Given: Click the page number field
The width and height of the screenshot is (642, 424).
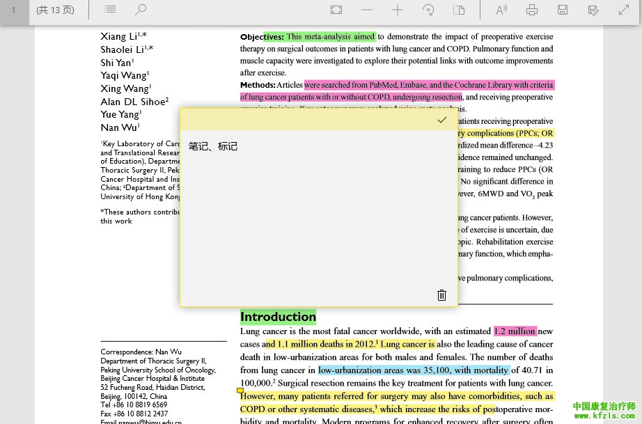Looking at the screenshot, I should [13, 10].
